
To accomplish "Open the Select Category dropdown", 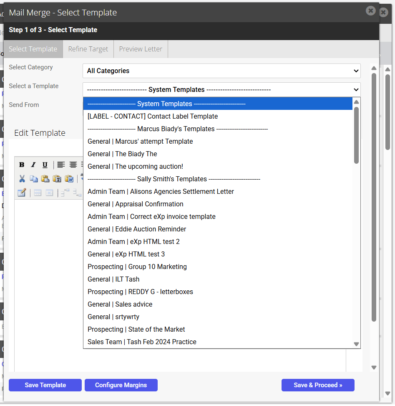I will pyautogui.click(x=221, y=71).
